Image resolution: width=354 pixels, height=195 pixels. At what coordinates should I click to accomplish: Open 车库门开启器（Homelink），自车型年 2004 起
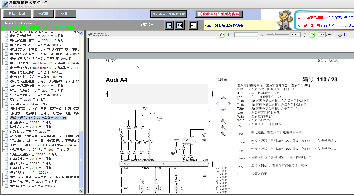tap(43, 145)
